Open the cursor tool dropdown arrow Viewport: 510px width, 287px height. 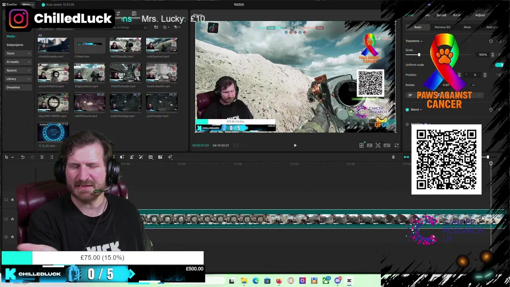pyautogui.click(x=12, y=157)
